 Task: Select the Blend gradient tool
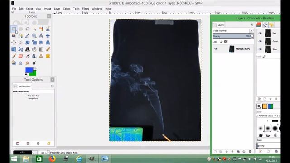click(41, 49)
